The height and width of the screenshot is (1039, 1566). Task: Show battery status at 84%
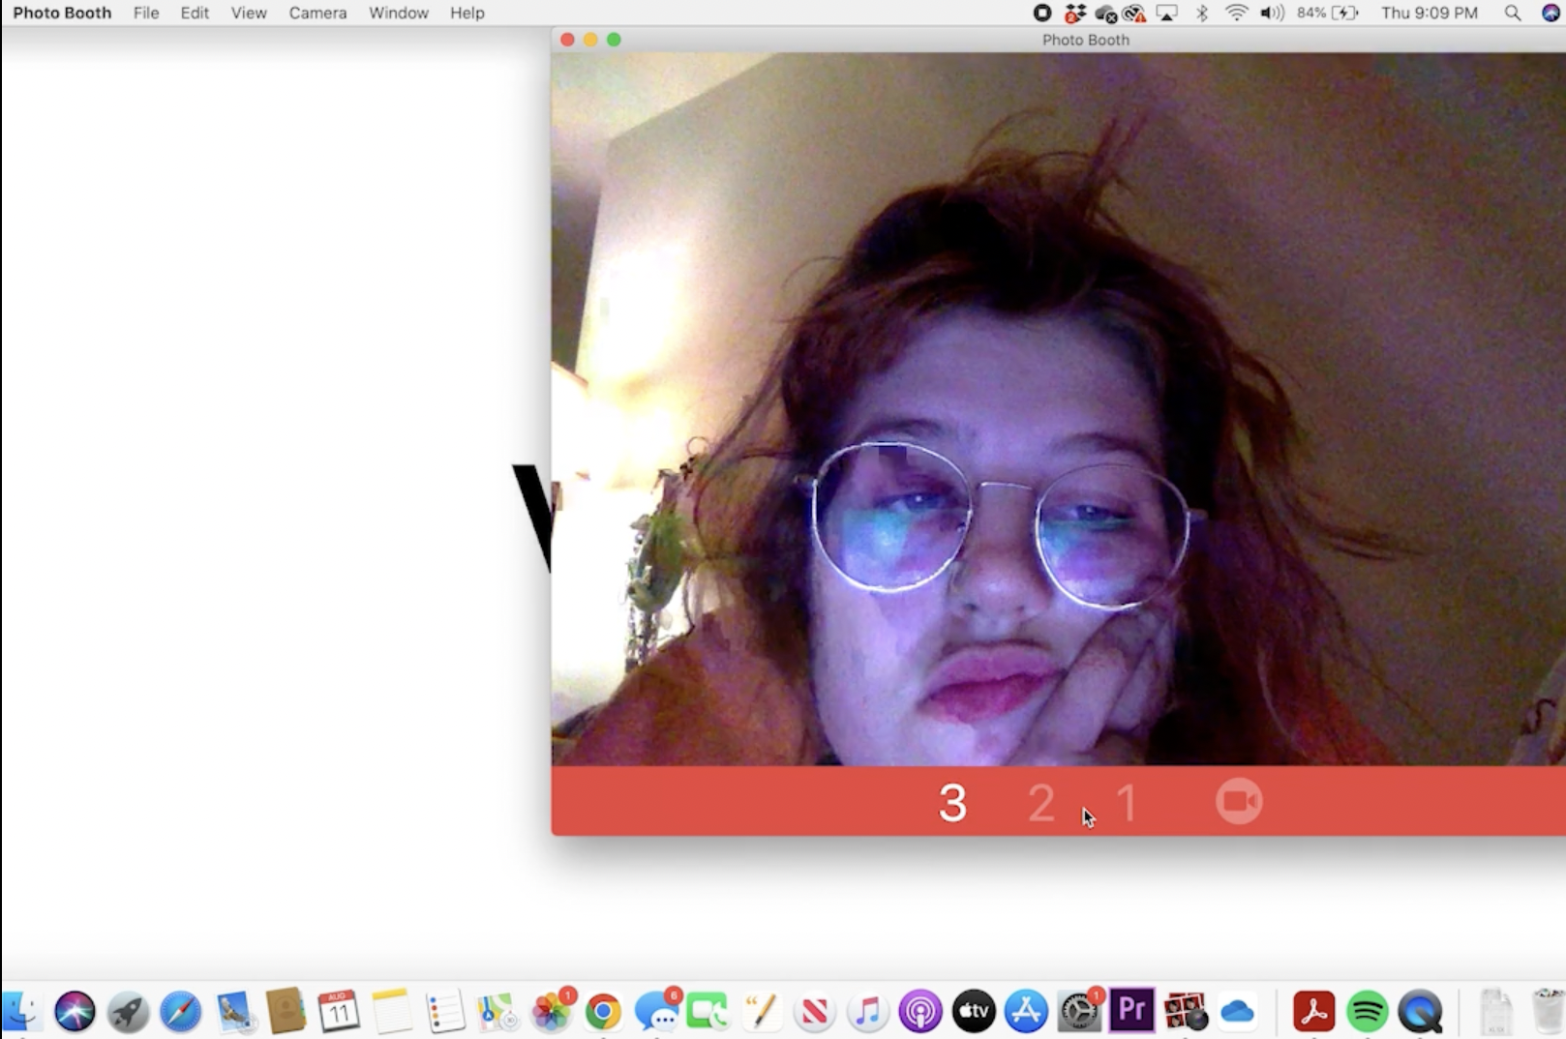[x=1328, y=13]
